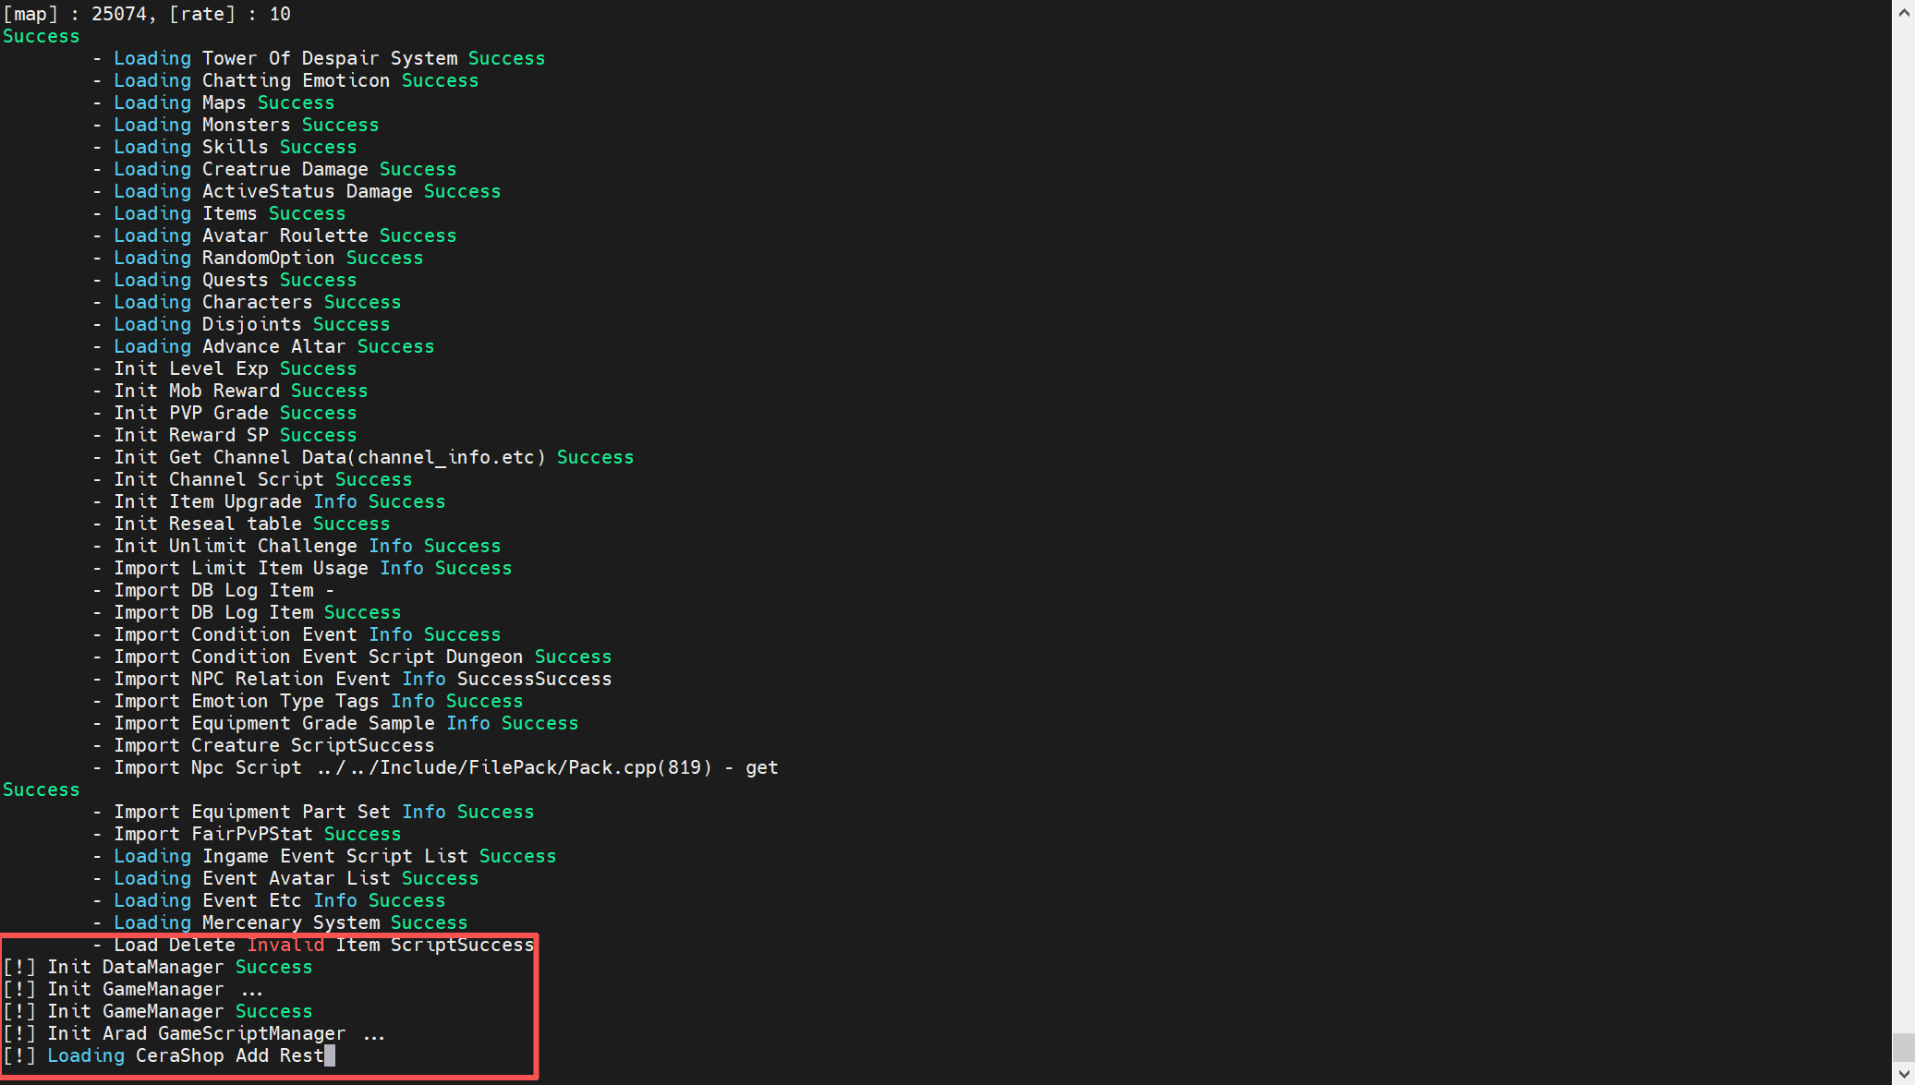Click 'Loading Characters Success' line
The height and width of the screenshot is (1085, 1915).
point(247,302)
